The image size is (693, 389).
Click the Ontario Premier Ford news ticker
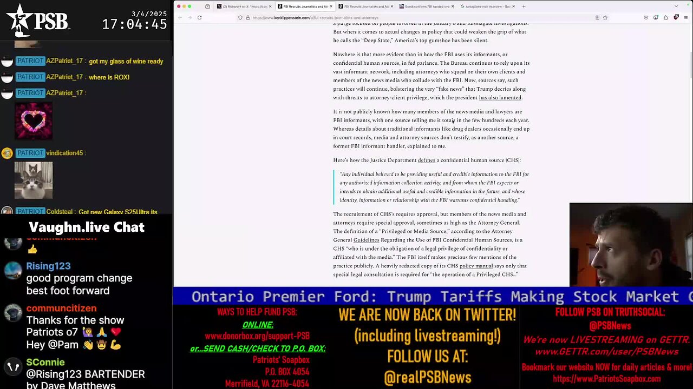pyautogui.click(x=433, y=296)
